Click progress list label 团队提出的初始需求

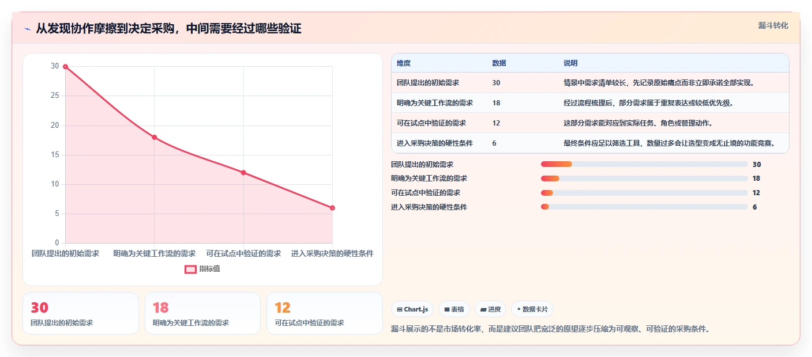[422, 164]
